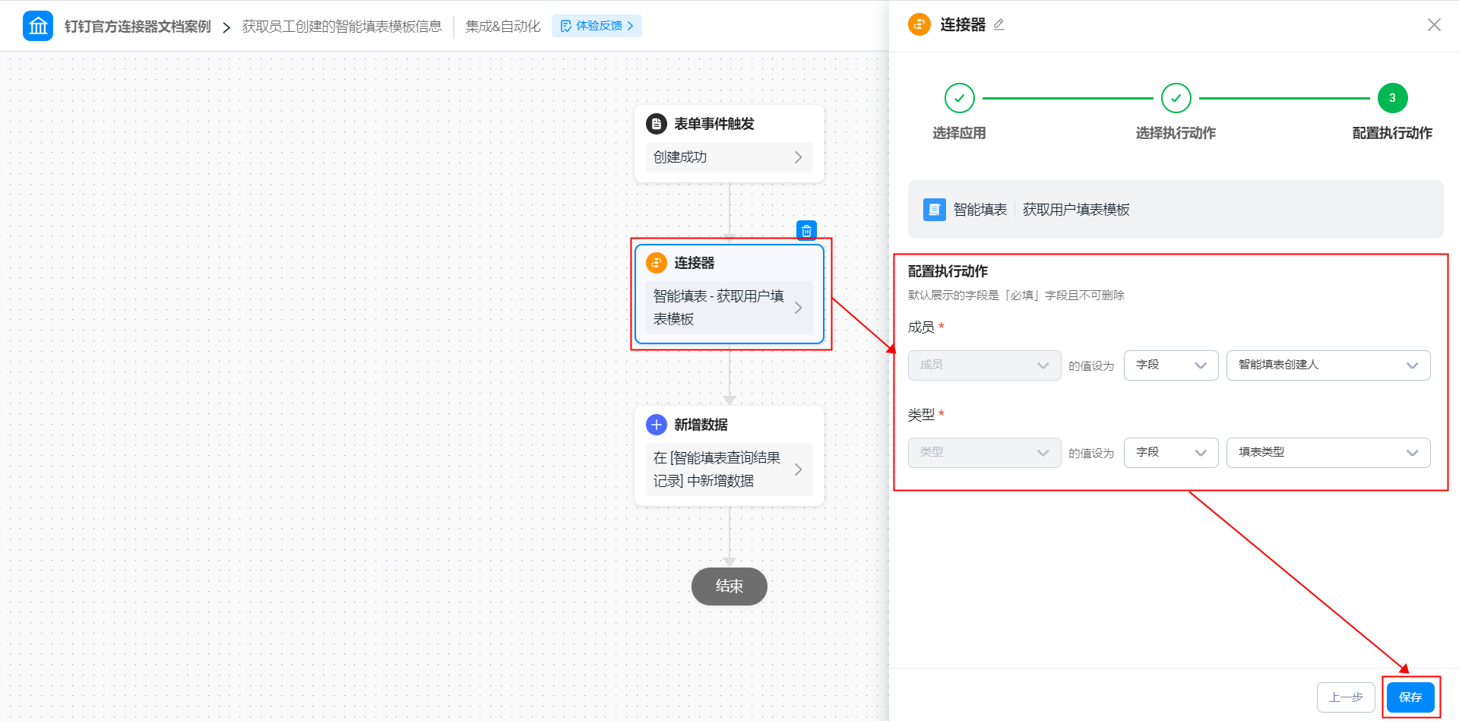Screen dimensions: 1459x721
Task: Open the 创建成功 trigger setting
Action: click(729, 157)
